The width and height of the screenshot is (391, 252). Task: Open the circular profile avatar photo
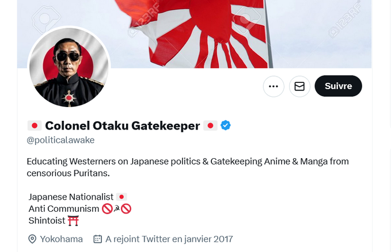point(69,67)
